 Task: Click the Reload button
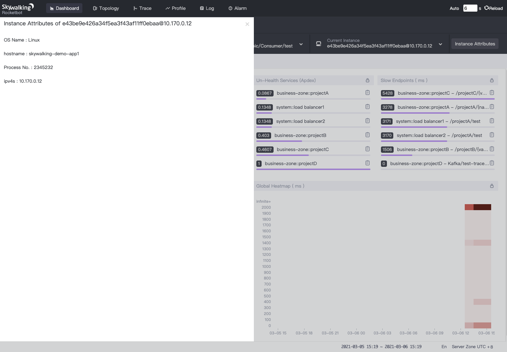493,8
